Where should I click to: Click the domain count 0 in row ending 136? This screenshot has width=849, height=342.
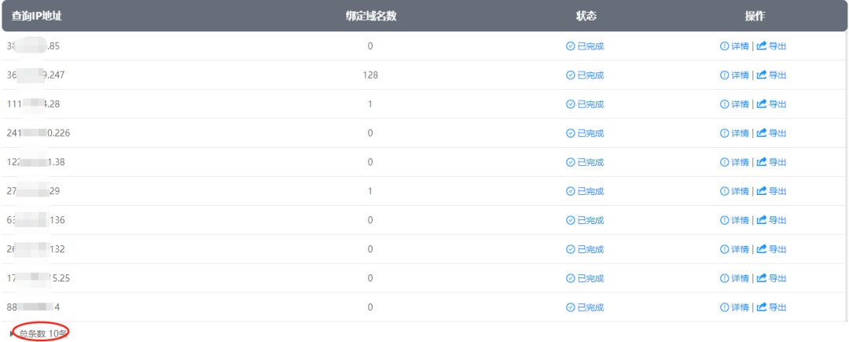pyautogui.click(x=370, y=220)
